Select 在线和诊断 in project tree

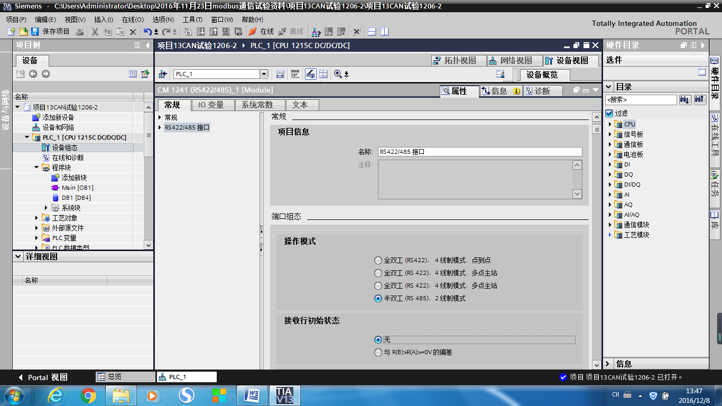(68, 158)
